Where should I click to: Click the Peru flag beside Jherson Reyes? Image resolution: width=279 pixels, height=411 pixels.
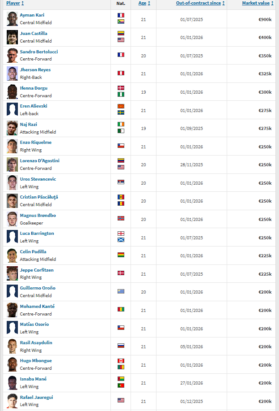point(121,73)
